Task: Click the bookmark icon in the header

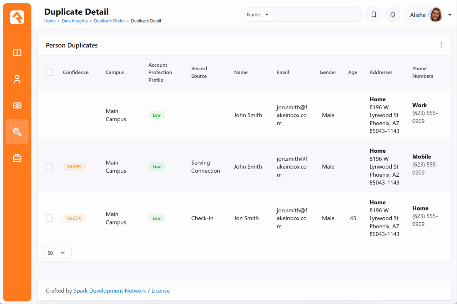Action: (374, 15)
